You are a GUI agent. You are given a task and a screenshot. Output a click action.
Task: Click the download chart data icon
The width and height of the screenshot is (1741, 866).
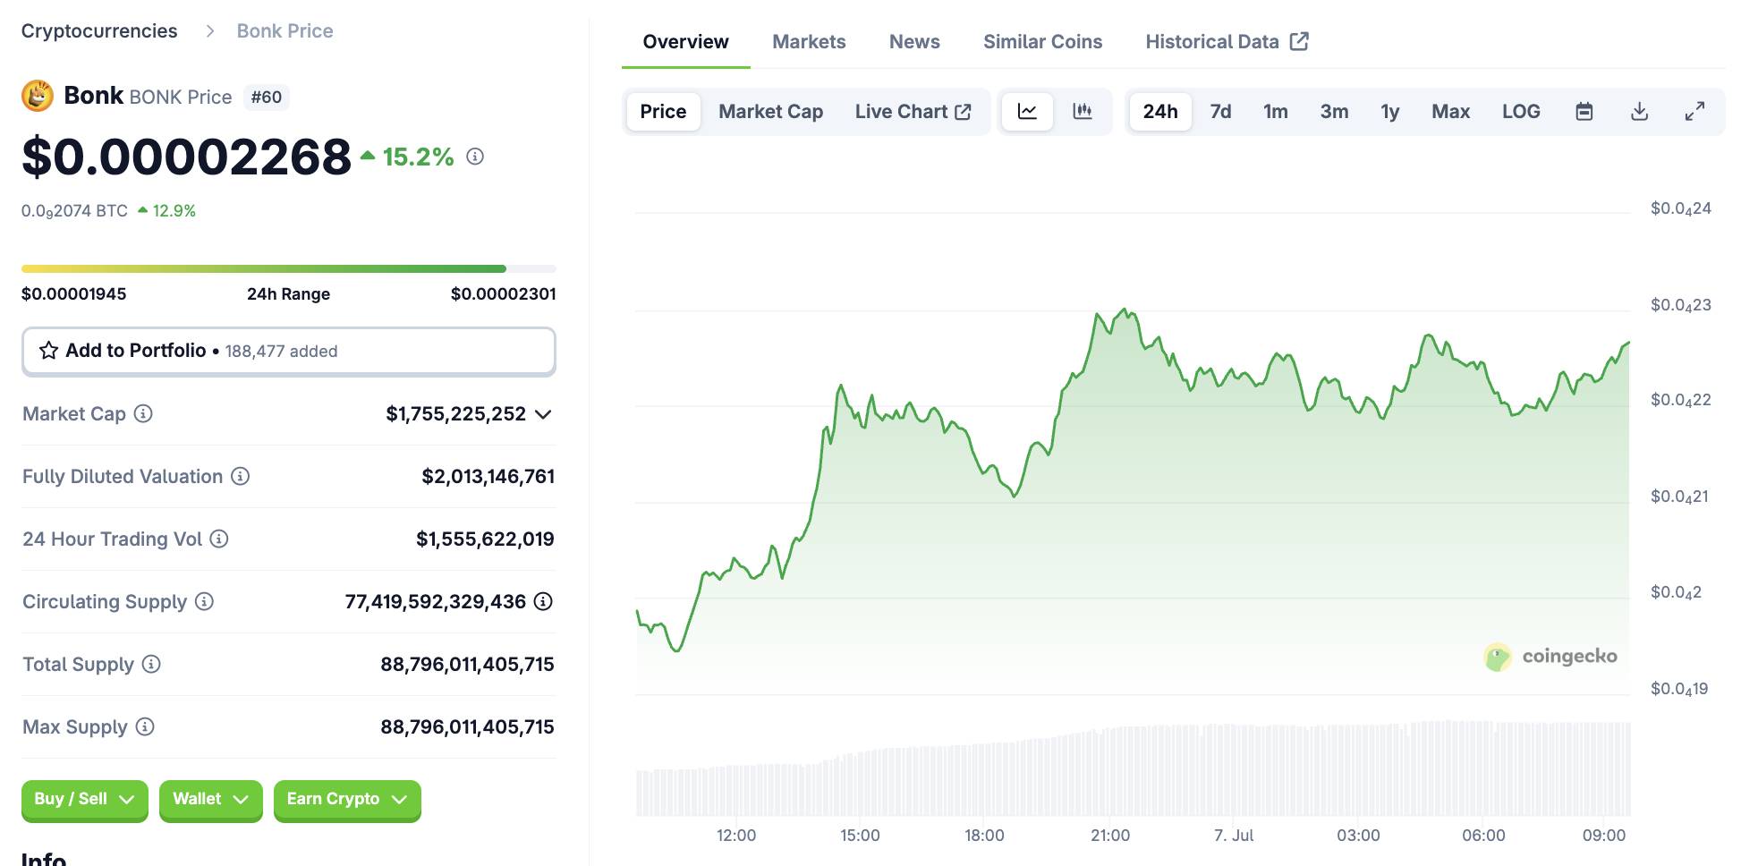coord(1639,112)
